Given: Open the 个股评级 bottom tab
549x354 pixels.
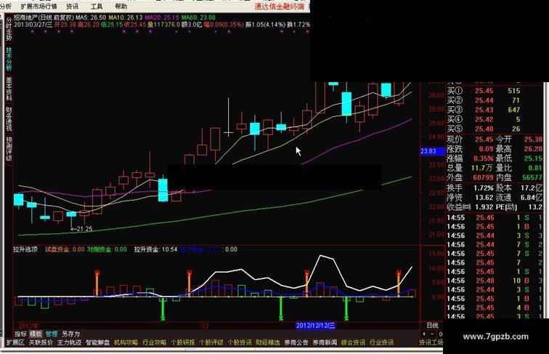Looking at the screenshot, I should [211, 342].
